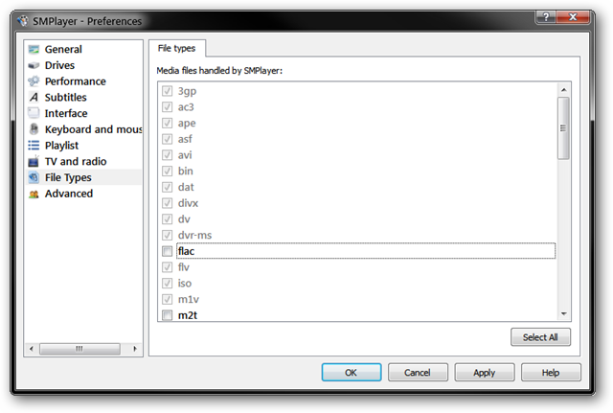613x413 pixels.
Task: Enable the m2t file type checkbox
Action: [167, 315]
